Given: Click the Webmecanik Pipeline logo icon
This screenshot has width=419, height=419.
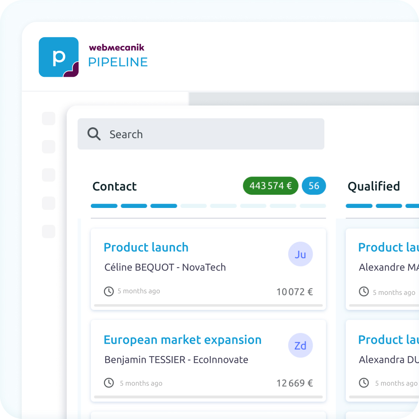Looking at the screenshot, I should coord(59,57).
